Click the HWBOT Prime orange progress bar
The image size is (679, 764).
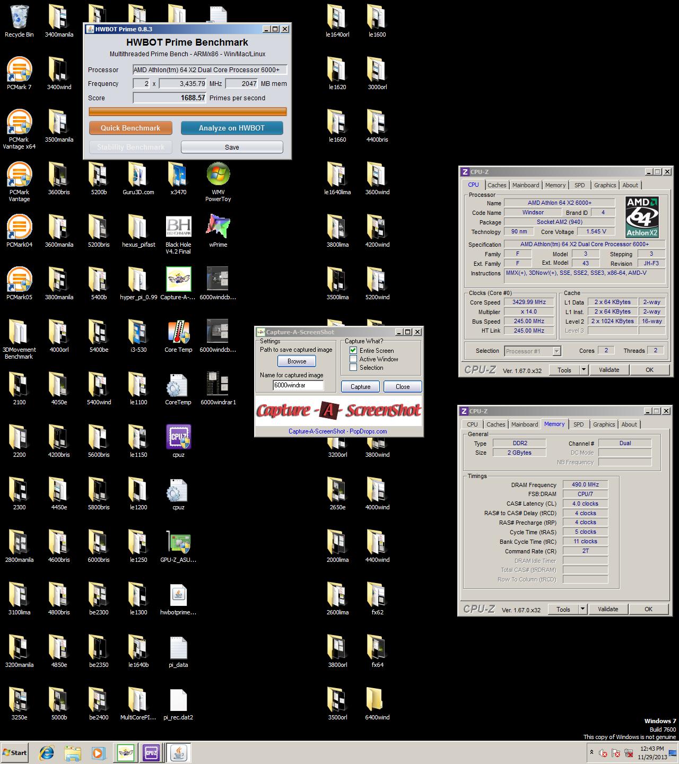click(188, 111)
